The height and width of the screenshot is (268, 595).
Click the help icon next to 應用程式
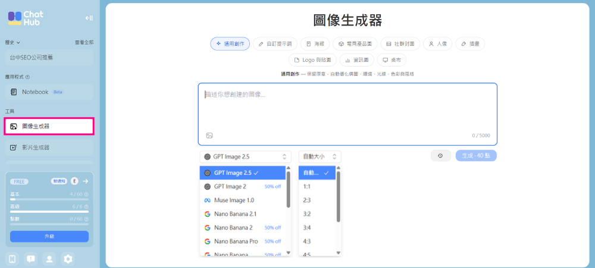pyautogui.click(x=27, y=77)
